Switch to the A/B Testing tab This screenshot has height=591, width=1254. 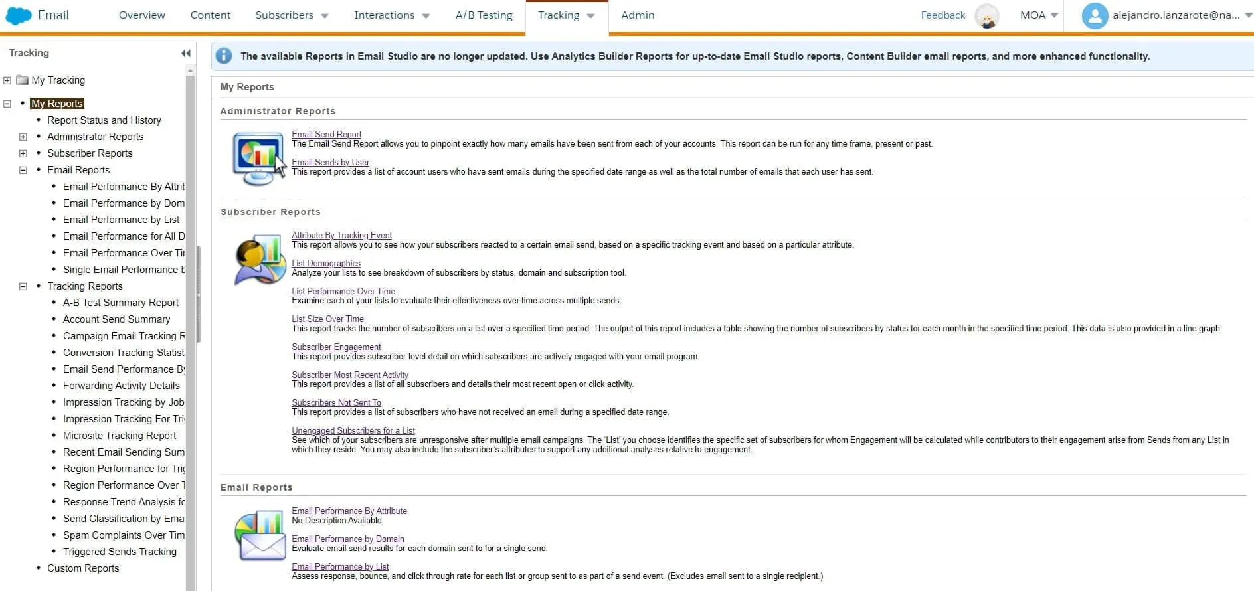[x=484, y=15]
